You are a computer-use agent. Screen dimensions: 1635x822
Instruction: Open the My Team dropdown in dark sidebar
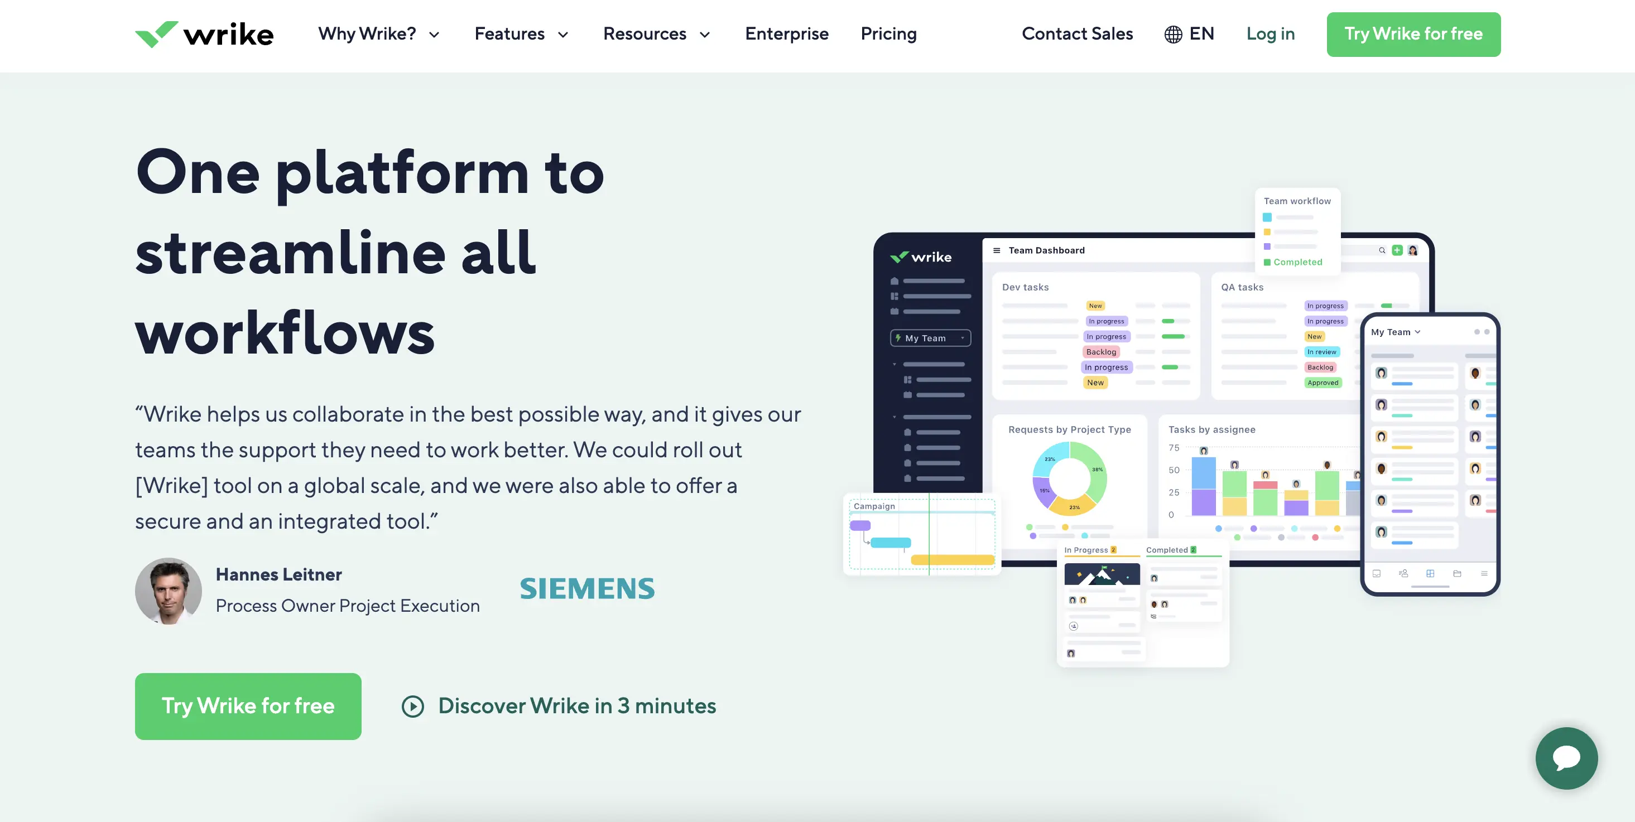(x=930, y=338)
